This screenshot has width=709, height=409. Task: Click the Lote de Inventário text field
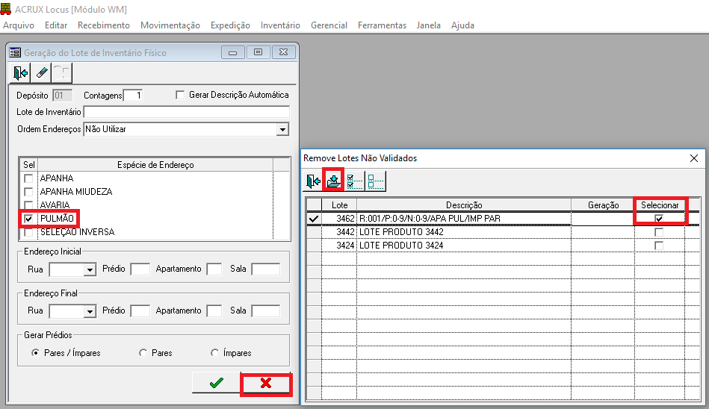point(186,112)
